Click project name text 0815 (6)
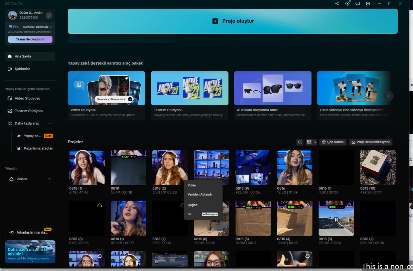Viewport: 413px width, 271px height. [x=200, y=239]
